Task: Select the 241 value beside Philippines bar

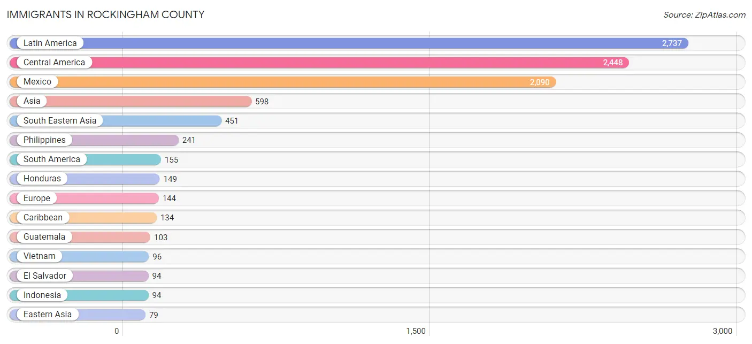Action: click(189, 140)
